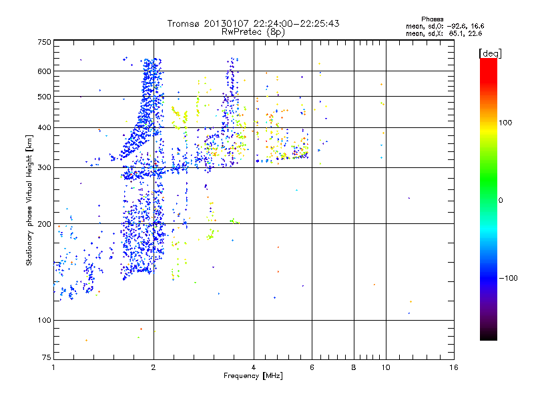
Task: Click the colorbar tick label '100'
Action: pos(505,123)
